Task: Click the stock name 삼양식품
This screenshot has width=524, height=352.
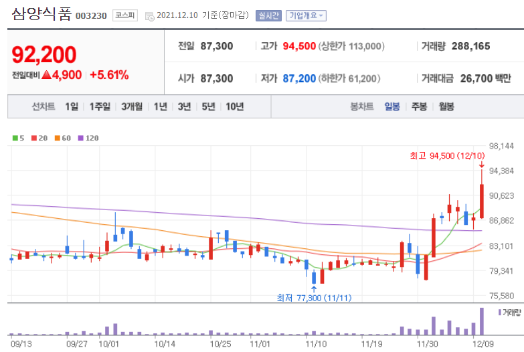Action: coord(41,14)
